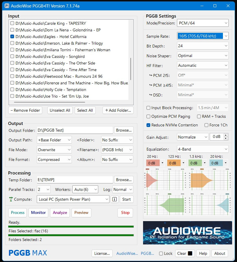Open compute info via the (i) button
The width and height of the screenshot is (237, 262).
[x=114, y=199]
